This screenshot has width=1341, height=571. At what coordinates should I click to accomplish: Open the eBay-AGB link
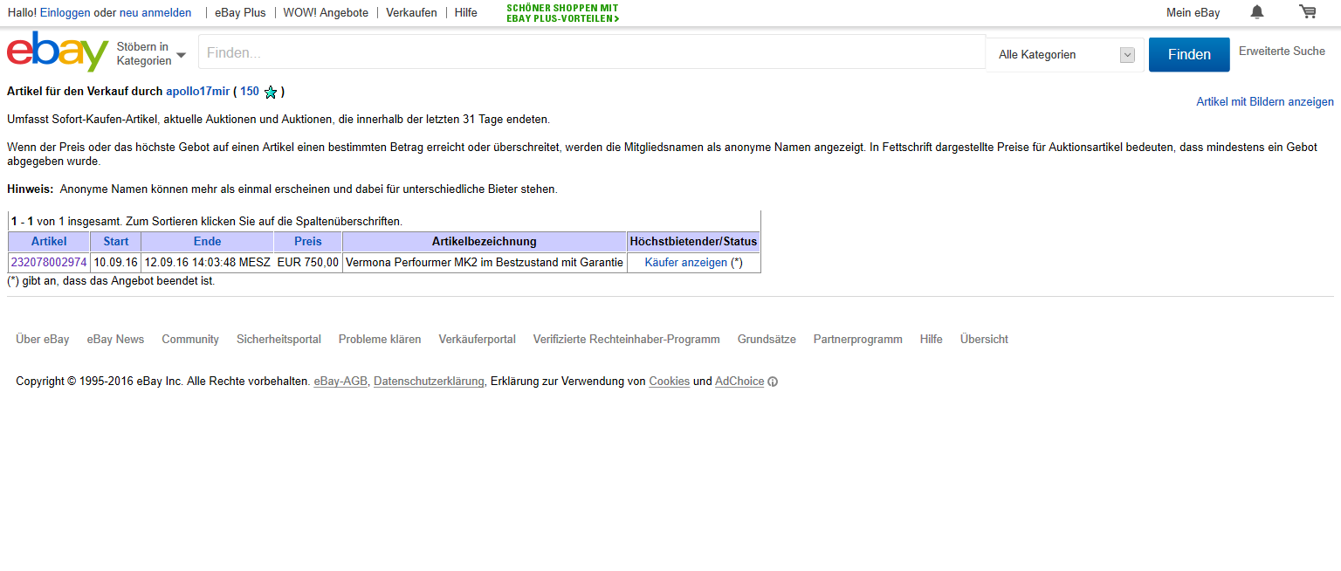(340, 382)
